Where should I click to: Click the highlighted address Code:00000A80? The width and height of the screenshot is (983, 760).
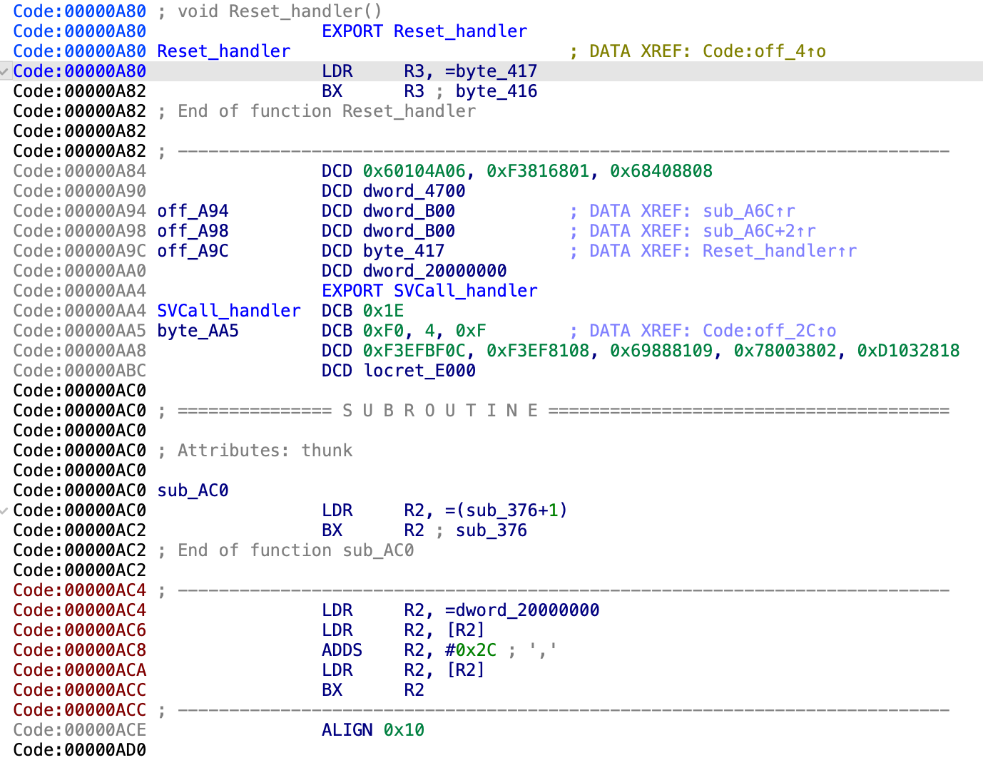point(79,71)
